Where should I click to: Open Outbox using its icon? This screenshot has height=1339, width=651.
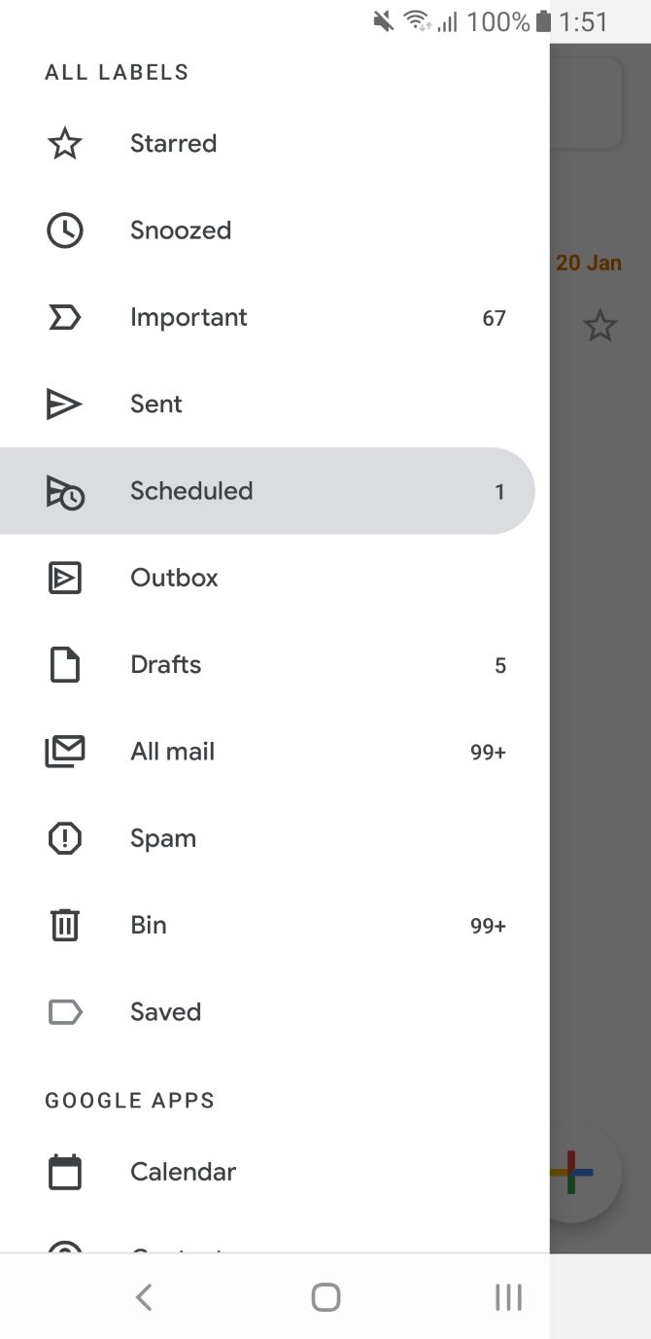64,577
